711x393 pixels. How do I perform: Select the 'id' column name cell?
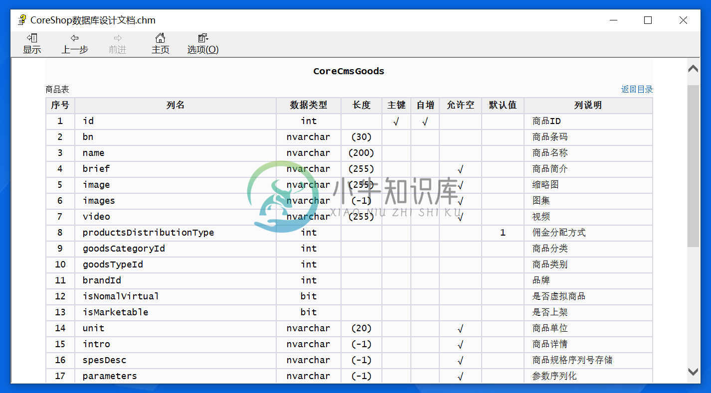(176, 121)
